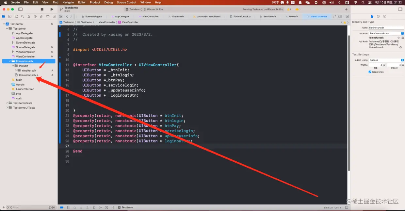Open the breakpoint navigator

[48, 16]
